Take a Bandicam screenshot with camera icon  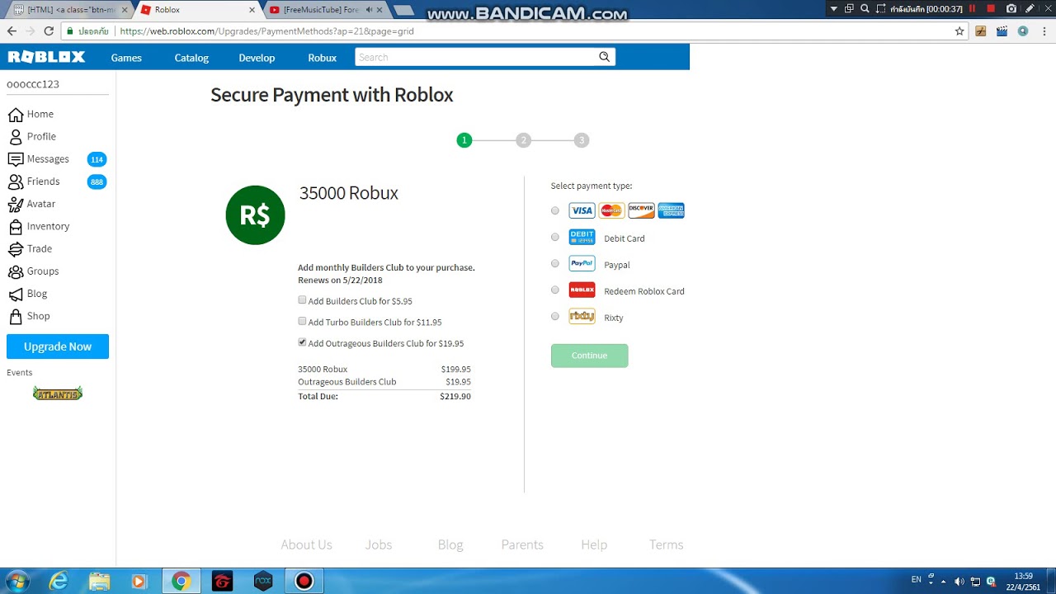click(1011, 8)
